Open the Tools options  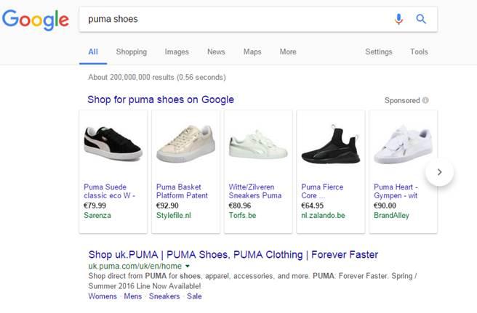coord(419,52)
